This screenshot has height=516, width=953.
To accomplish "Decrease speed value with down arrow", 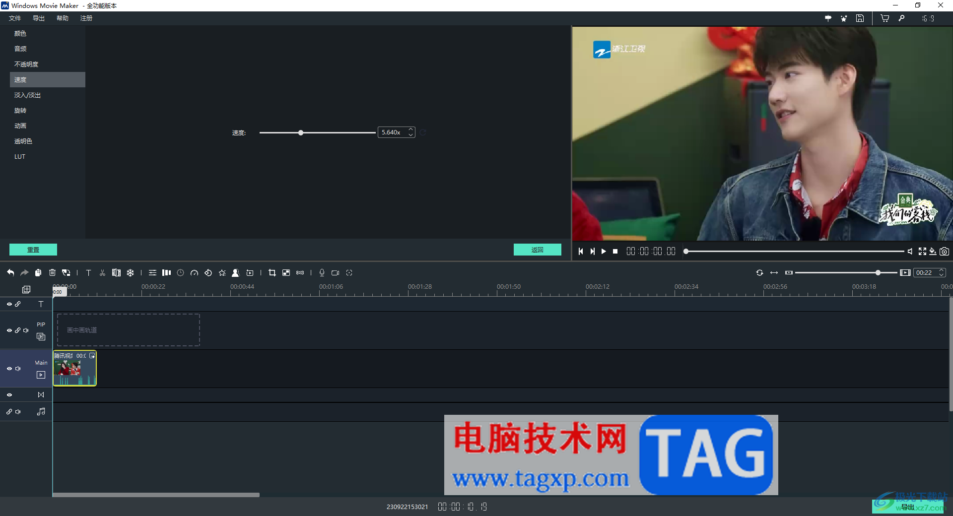I will (x=410, y=134).
